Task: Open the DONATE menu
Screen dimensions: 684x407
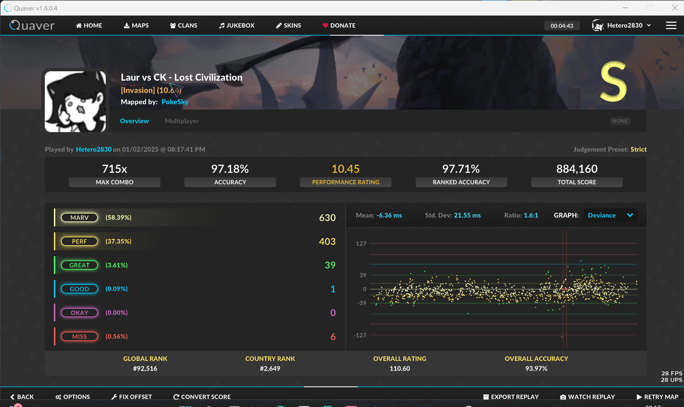Action: 339,25
